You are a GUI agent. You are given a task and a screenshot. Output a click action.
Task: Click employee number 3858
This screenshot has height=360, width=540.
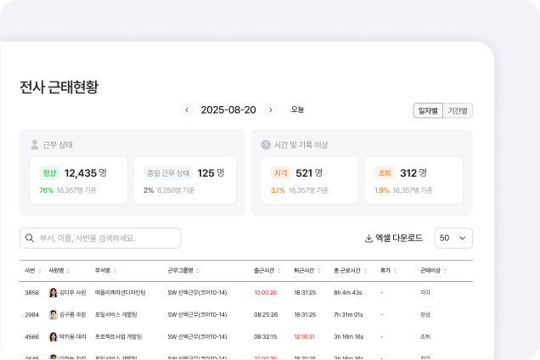coord(31,292)
